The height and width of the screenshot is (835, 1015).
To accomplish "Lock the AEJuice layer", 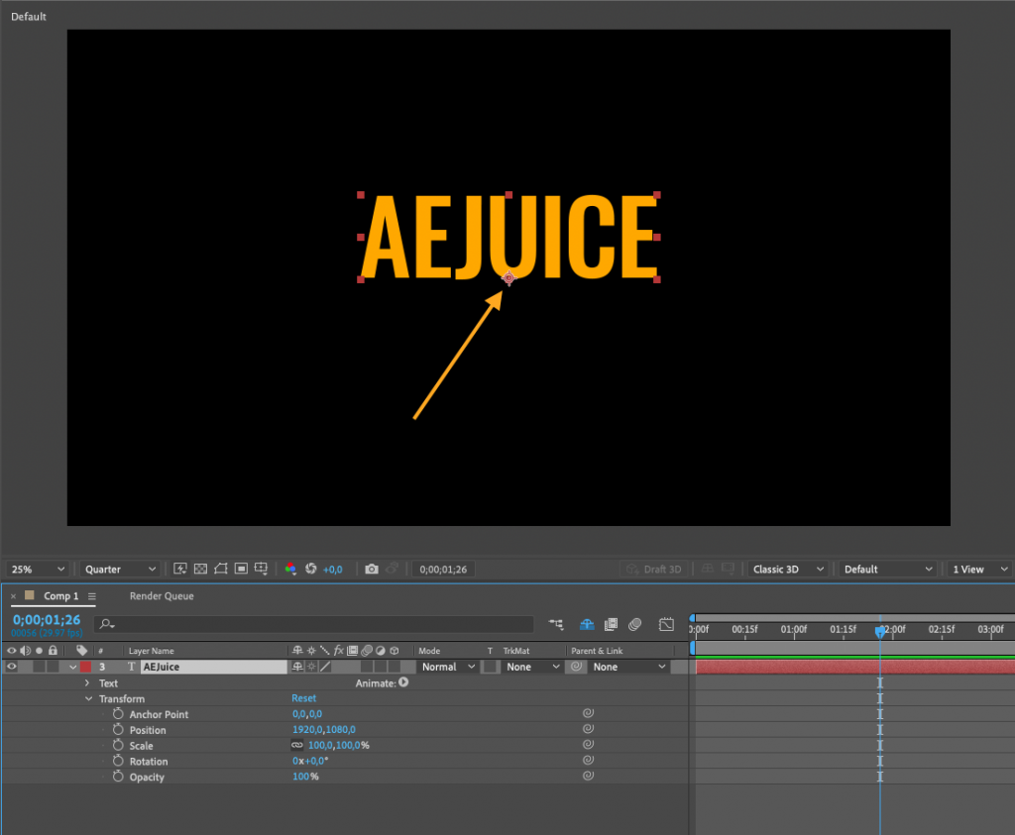I will (x=51, y=666).
